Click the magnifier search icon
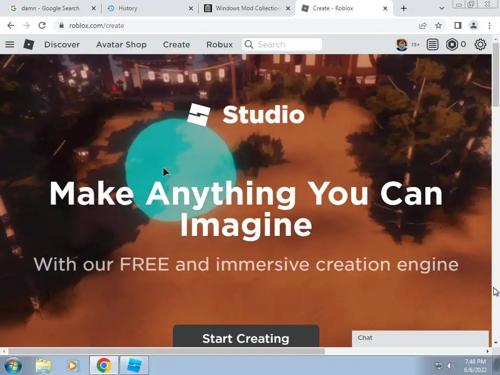 (249, 44)
